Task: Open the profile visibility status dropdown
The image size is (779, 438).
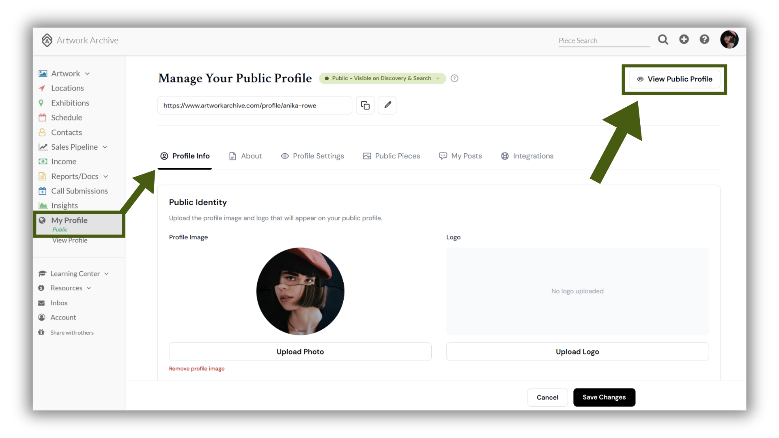Action: [x=382, y=78]
